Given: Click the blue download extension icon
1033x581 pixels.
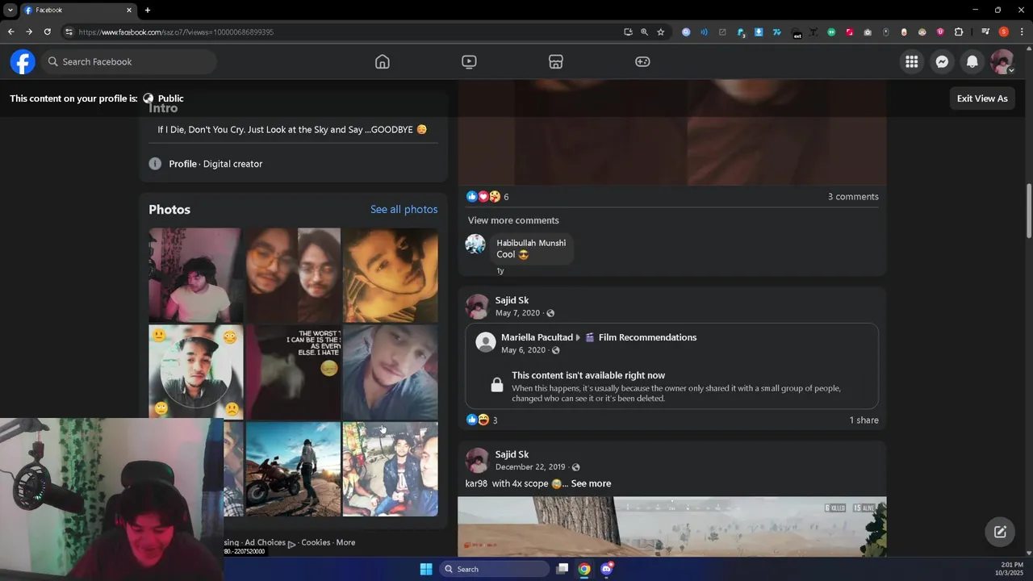Looking at the screenshot, I should tap(759, 32).
